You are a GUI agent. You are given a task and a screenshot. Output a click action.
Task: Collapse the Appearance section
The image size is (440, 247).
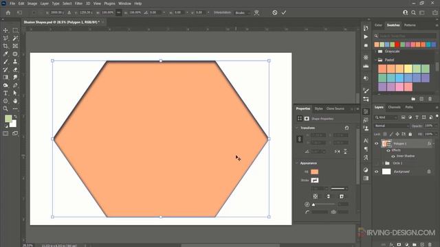(x=297, y=163)
